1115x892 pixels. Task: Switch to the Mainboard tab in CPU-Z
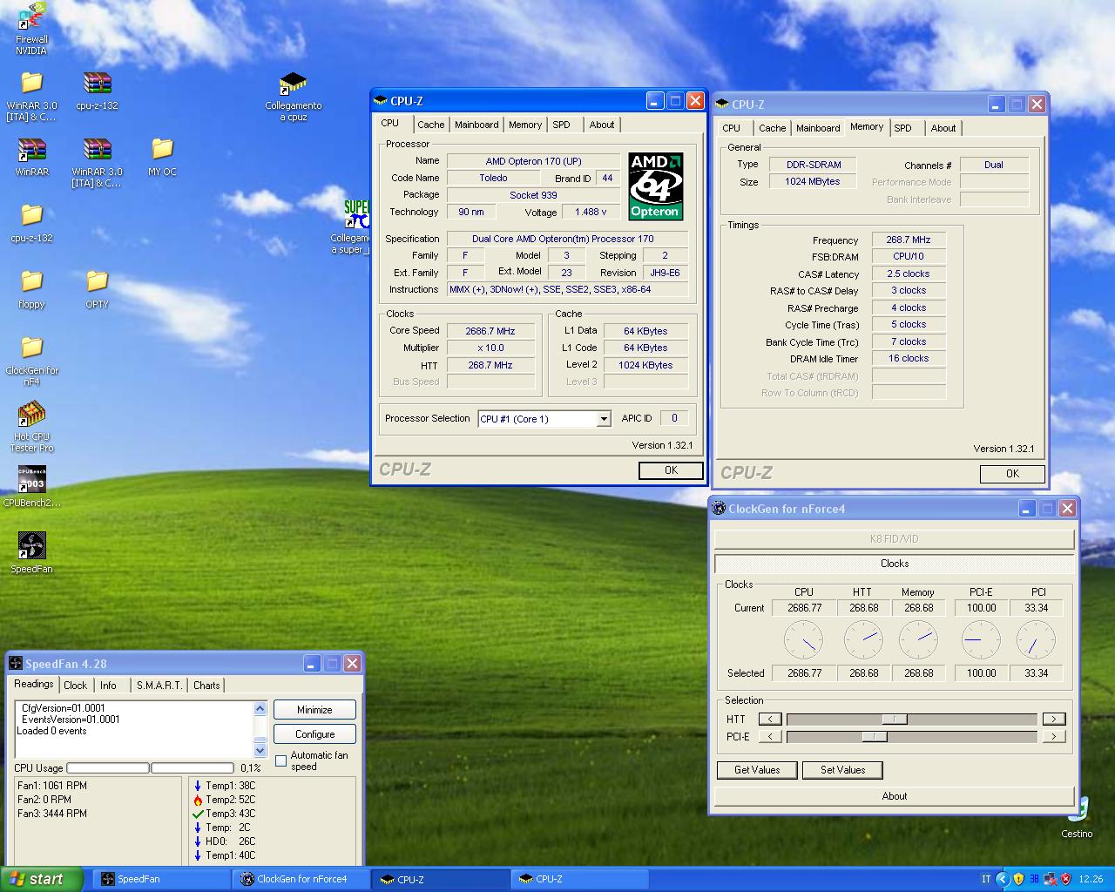tap(476, 125)
